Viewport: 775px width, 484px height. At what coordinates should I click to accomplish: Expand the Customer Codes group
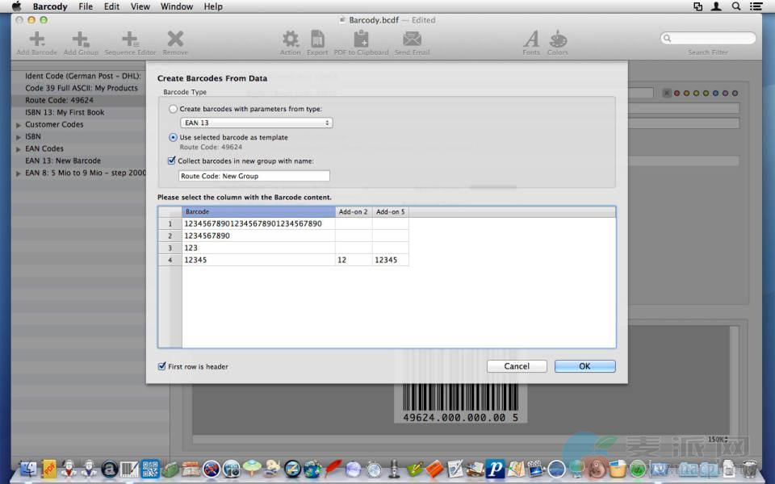pos(19,125)
